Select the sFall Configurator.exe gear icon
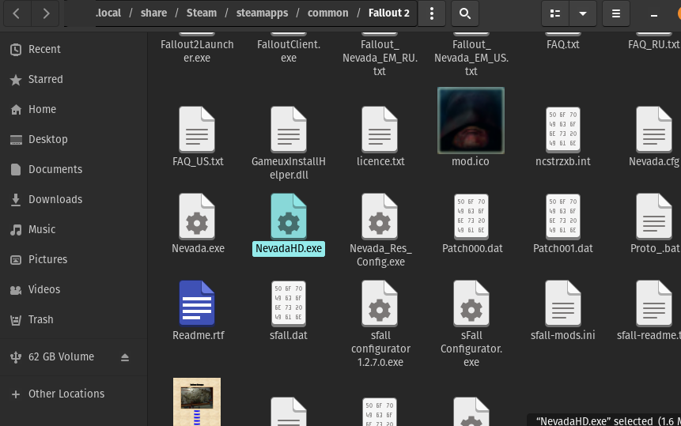The width and height of the screenshot is (681, 426). [x=471, y=303]
